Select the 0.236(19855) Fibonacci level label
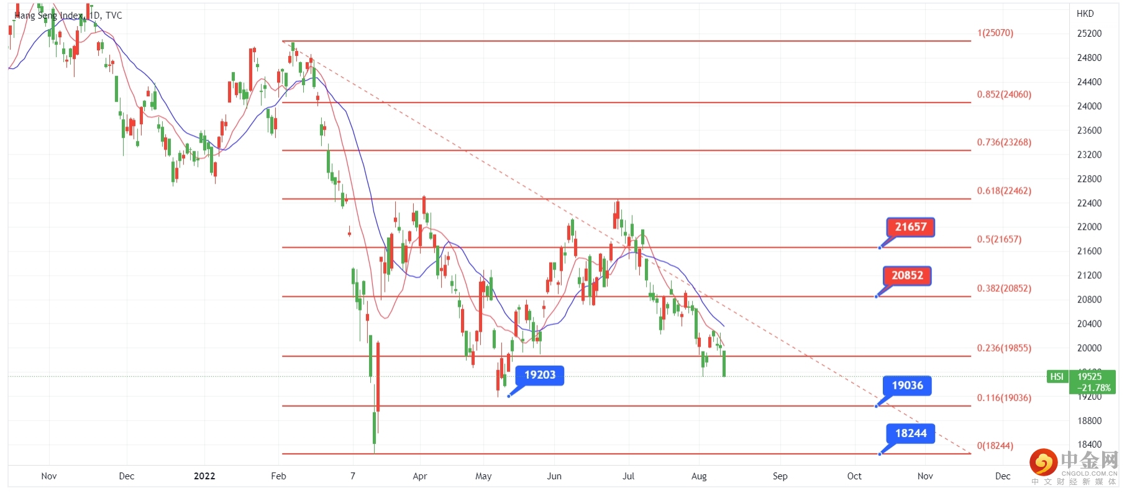Screen dimensions: 1127x493 tap(1004, 348)
